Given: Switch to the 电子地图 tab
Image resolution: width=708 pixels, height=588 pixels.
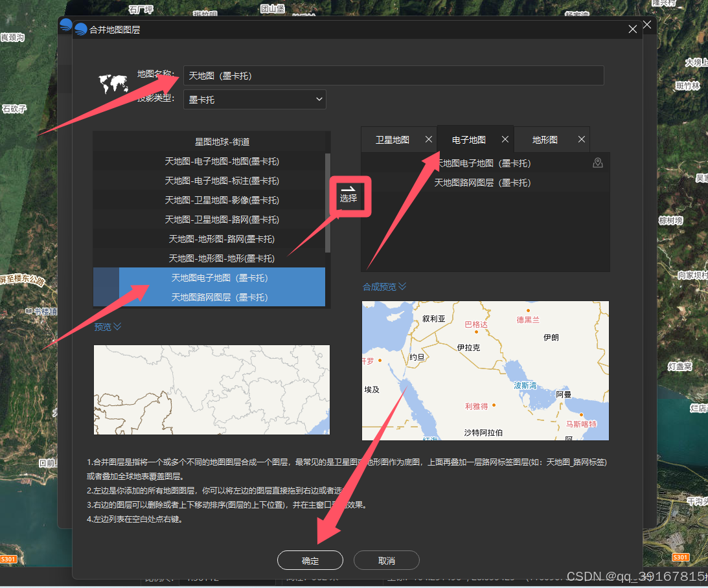Looking at the screenshot, I should [x=469, y=140].
